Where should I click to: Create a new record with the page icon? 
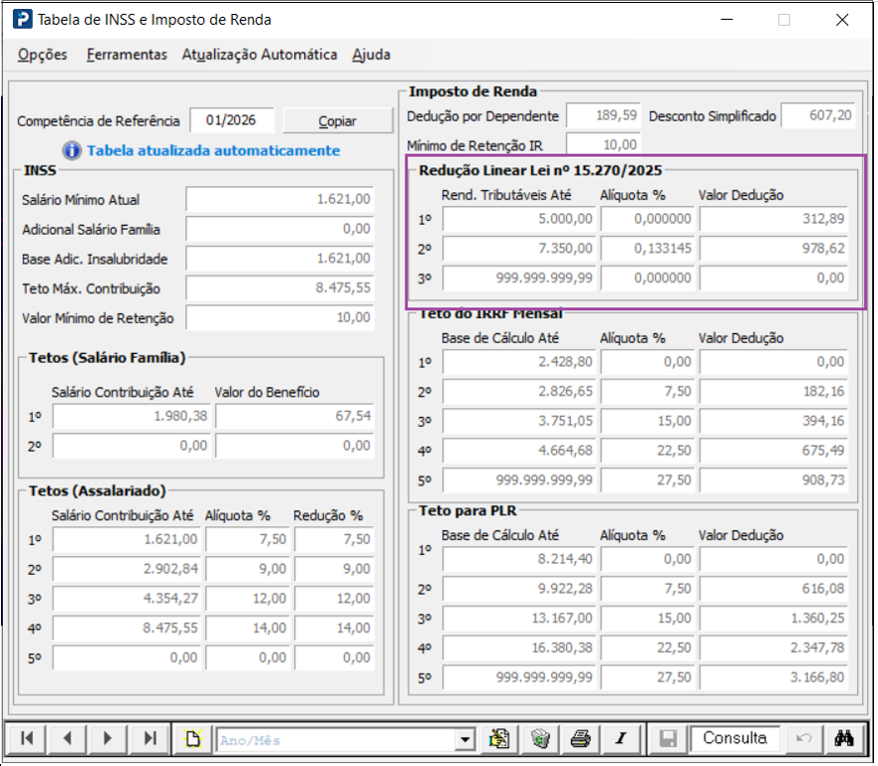click(193, 738)
